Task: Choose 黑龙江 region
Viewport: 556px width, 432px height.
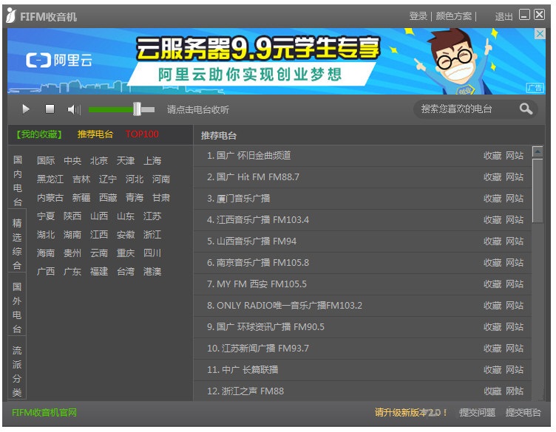Action: pyautogui.click(x=50, y=179)
